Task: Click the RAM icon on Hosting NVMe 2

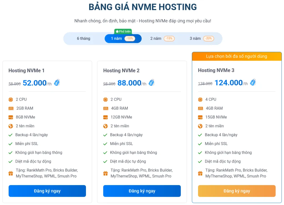Action: click(x=105, y=108)
